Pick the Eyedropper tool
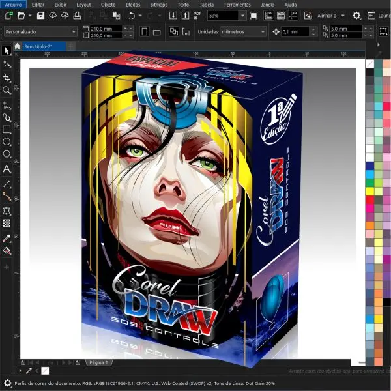Viewport: 391px width, 391px height. 7,239
